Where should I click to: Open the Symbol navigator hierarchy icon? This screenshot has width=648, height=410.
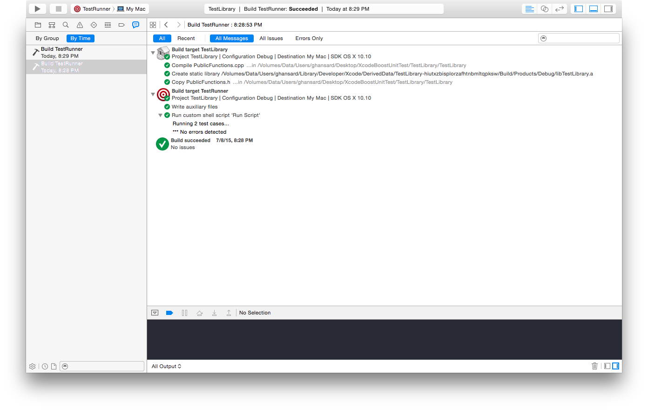[52, 25]
